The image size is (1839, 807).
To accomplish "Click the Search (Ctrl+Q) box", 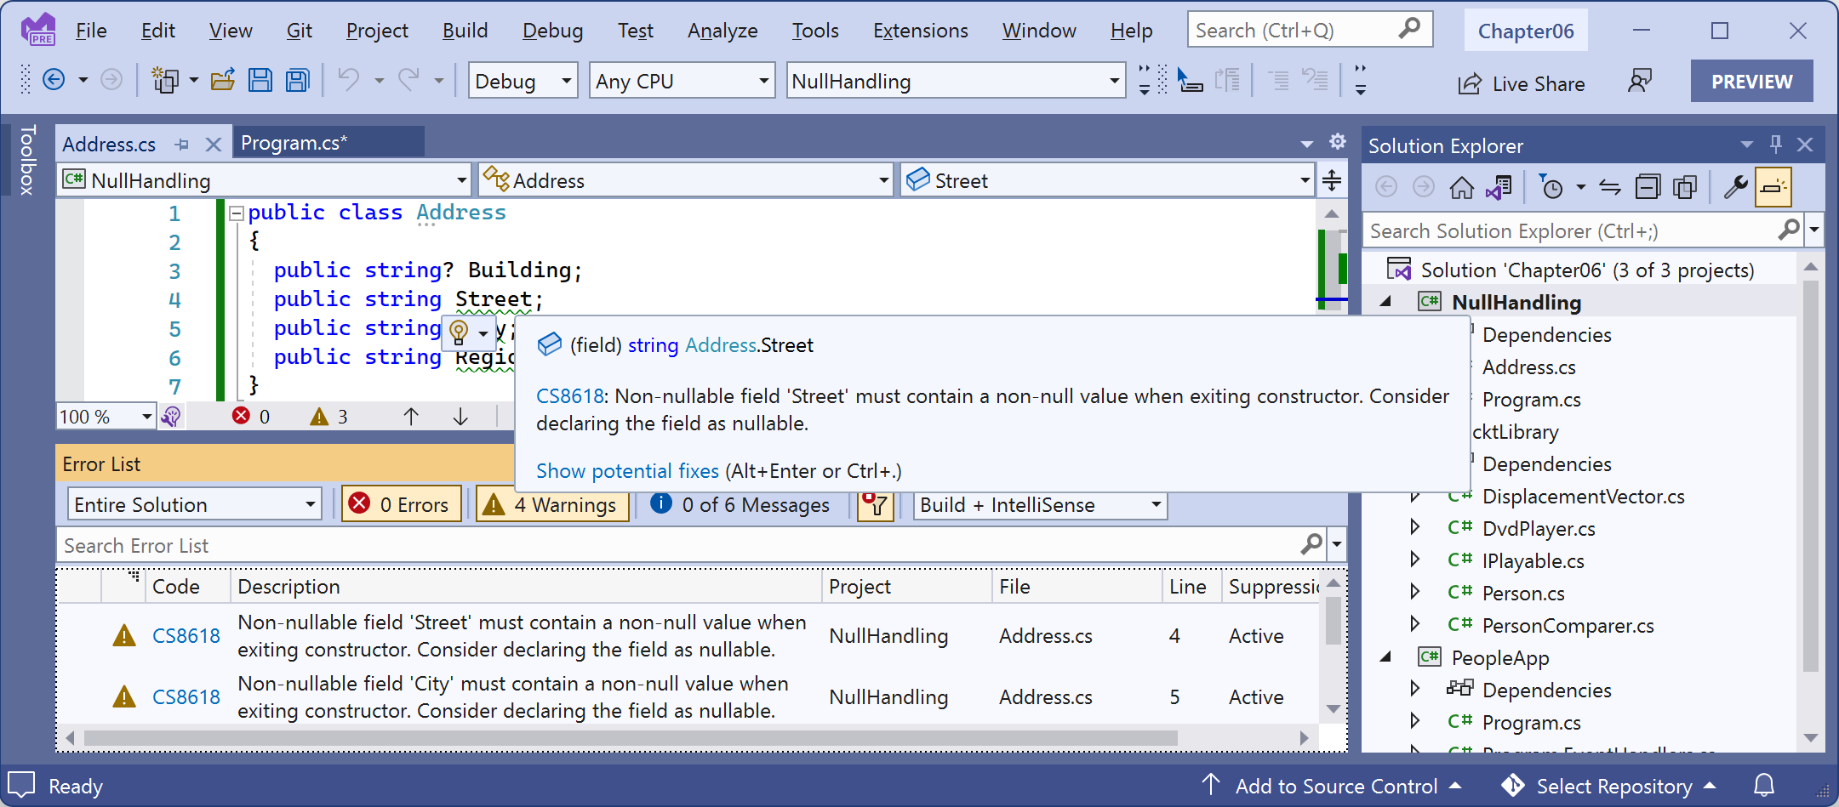I will tap(1310, 30).
